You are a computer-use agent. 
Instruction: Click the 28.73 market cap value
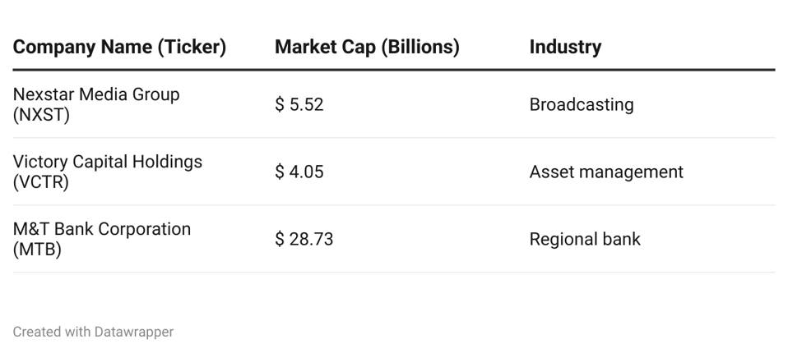(x=311, y=240)
